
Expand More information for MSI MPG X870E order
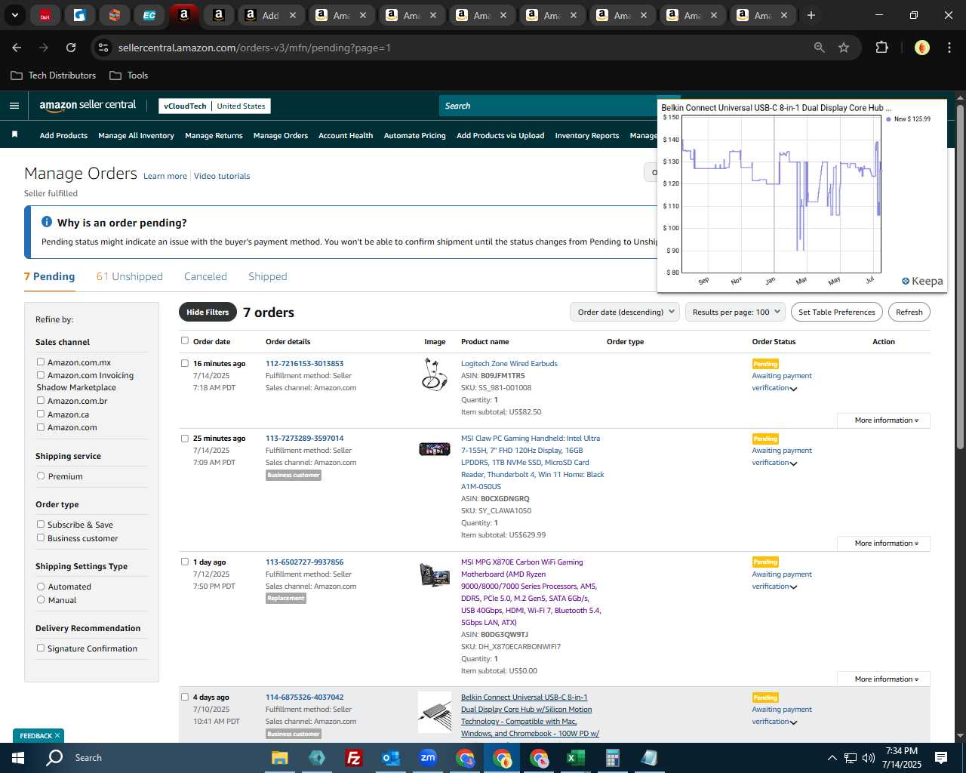pyautogui.click(x=884, y=679)
